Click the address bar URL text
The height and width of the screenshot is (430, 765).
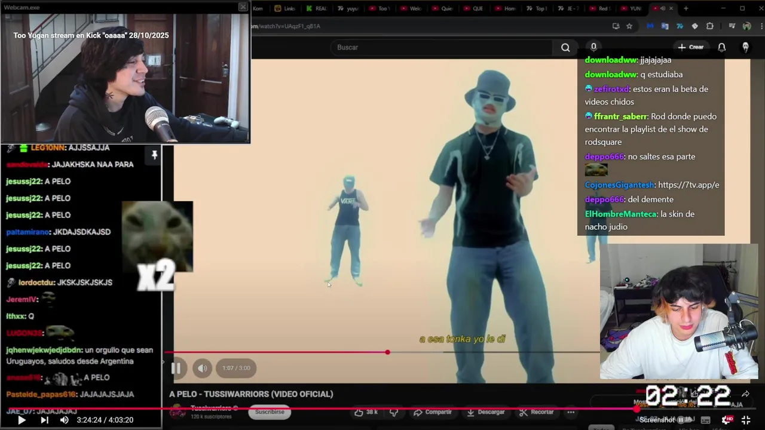pyautogui.click(x=286, y=26)
